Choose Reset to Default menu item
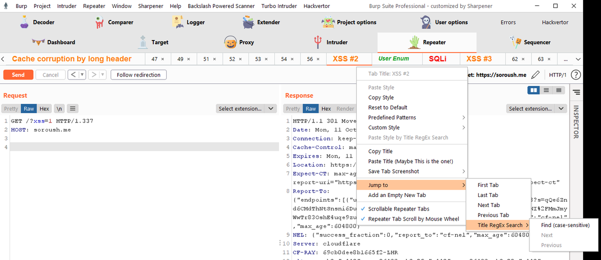 click(x=411, y=107)
